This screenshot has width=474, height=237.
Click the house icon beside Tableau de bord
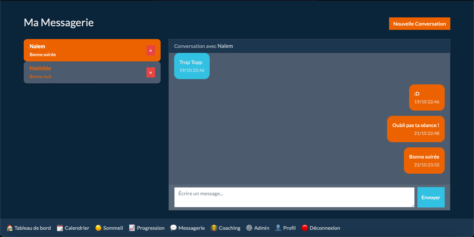click(x=10, y=228)
